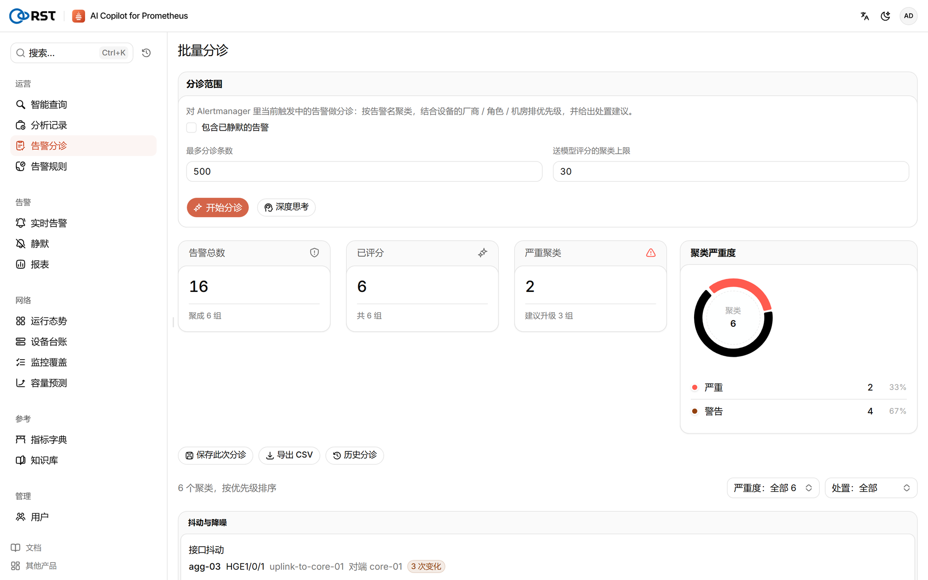Click warning triangle on 严重聚类 card
The image size is (928, 580).
pos(651,253)
